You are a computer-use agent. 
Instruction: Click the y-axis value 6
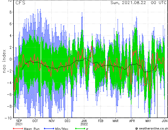(11, 24)
